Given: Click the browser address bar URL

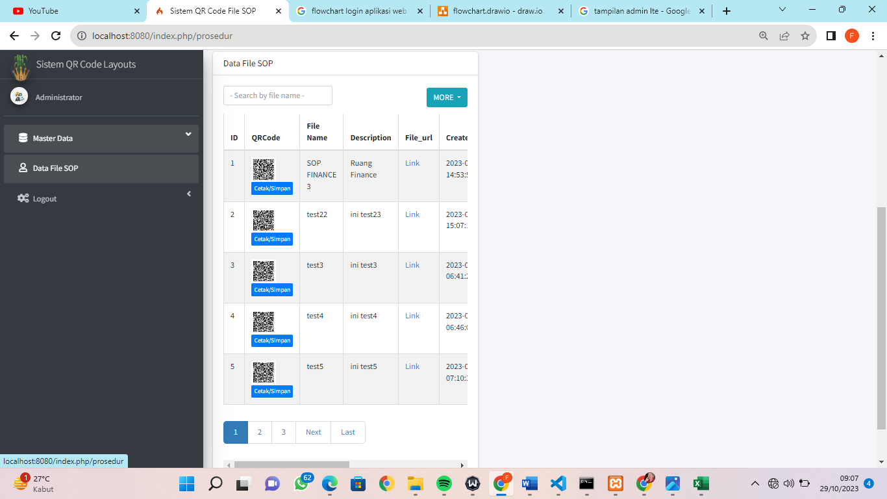Looking at the screenshot, I should tap(162, 36).
